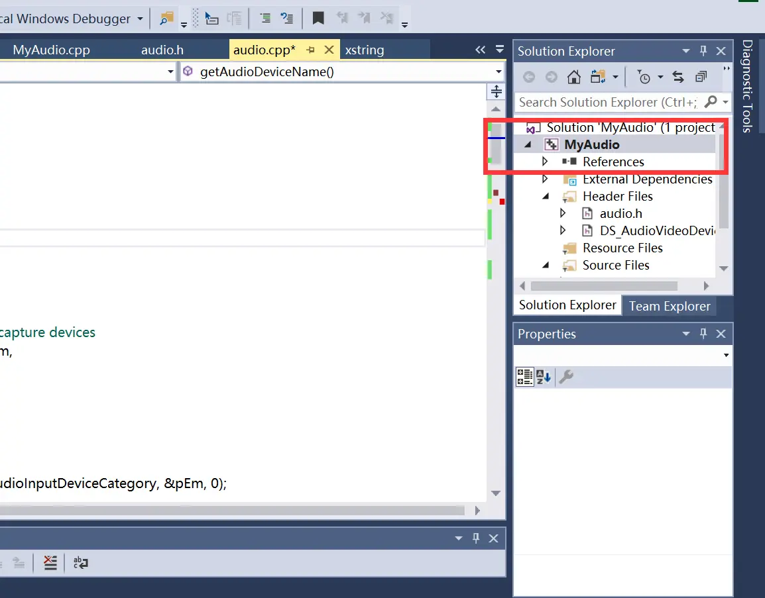Click the editor split window handle
765x598 pixels.
tap(496, 91)
